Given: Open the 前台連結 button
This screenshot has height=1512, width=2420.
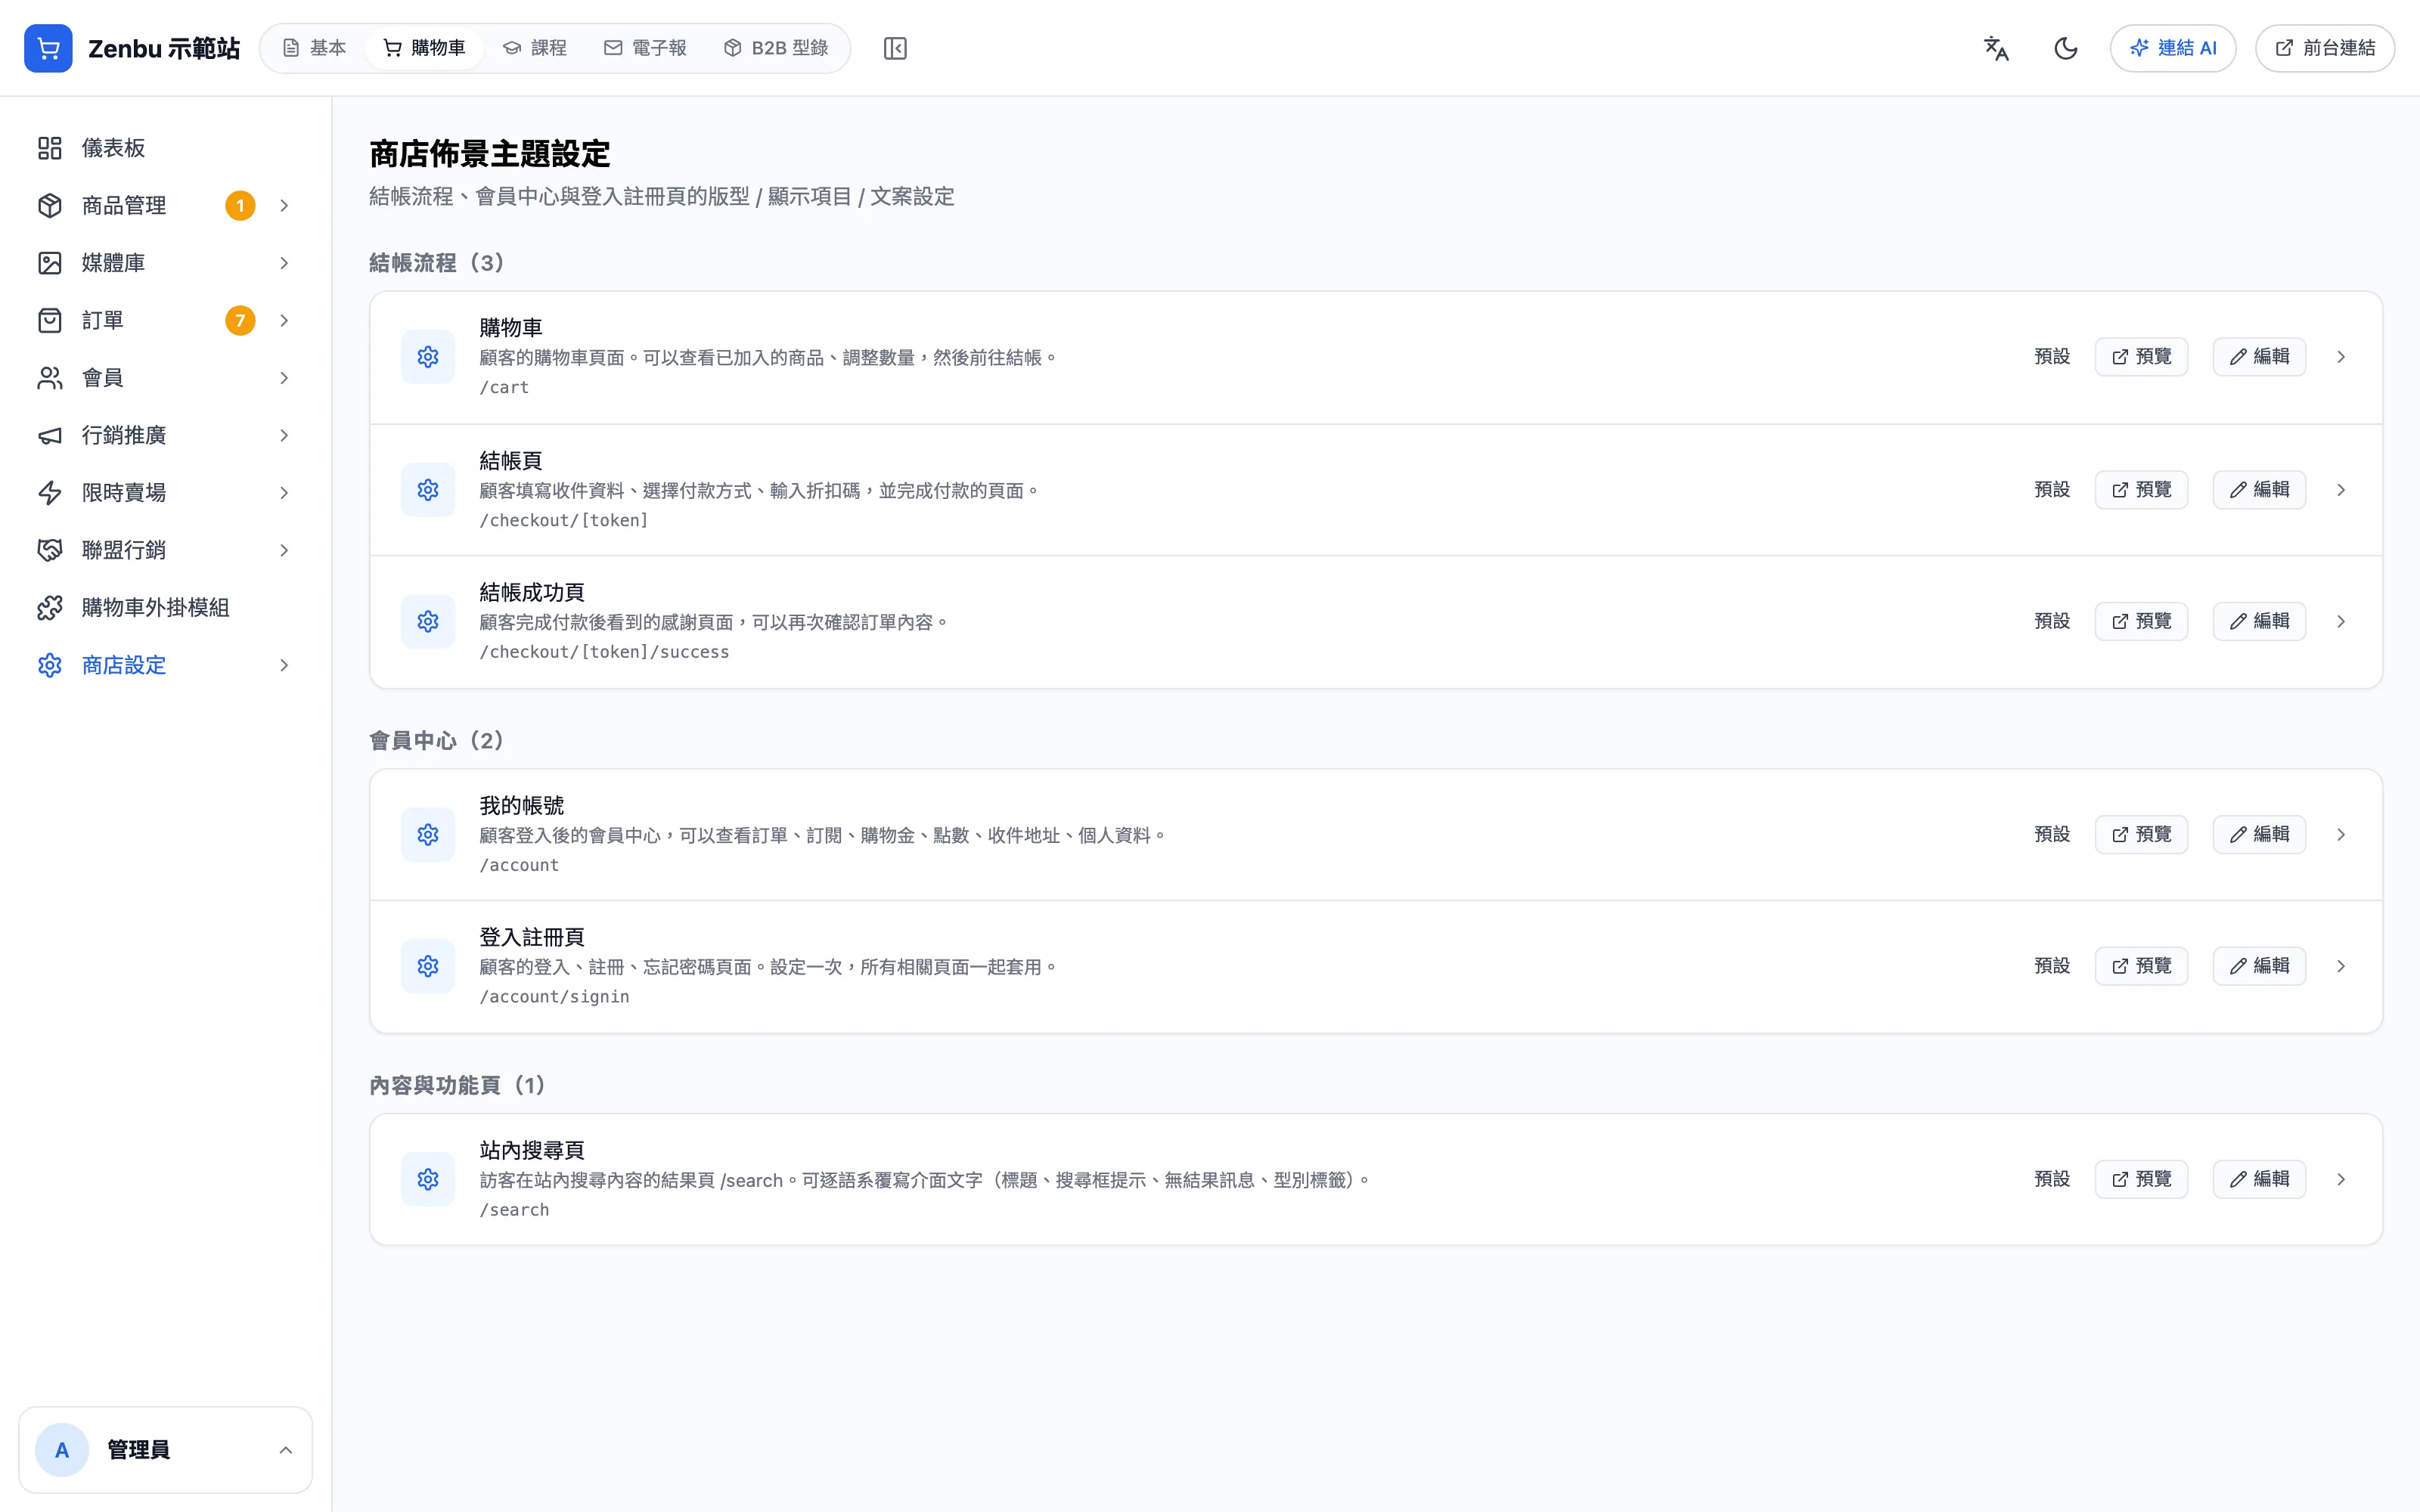Looking at the screenshot, I should [x=2325, y=48].
